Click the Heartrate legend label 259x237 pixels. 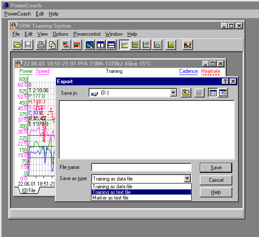pos(211,71)
